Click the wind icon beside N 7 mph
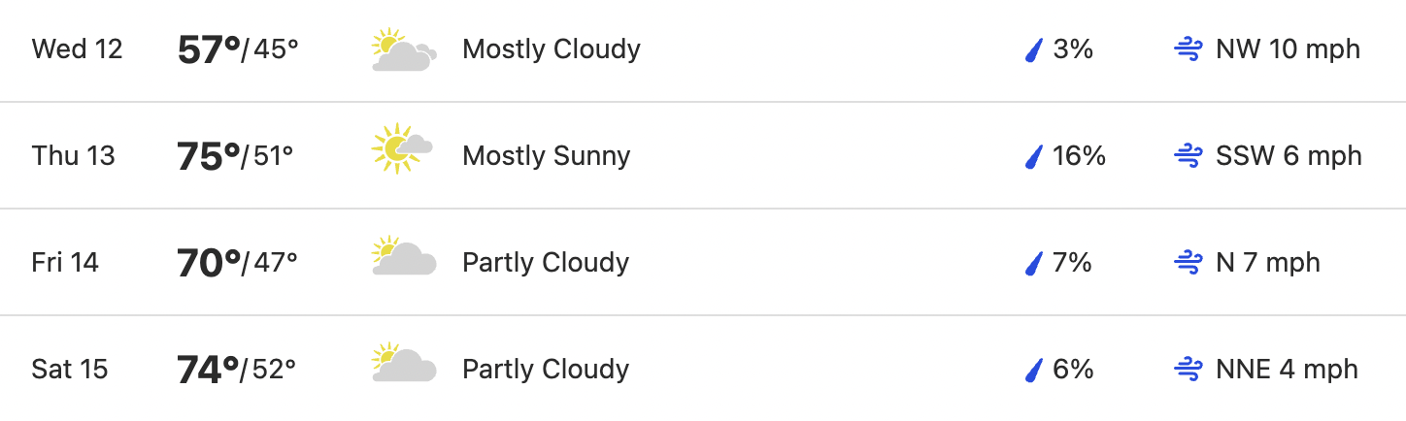The width and height of the screenshot is (1406, 421). [x=1188, y=263]
